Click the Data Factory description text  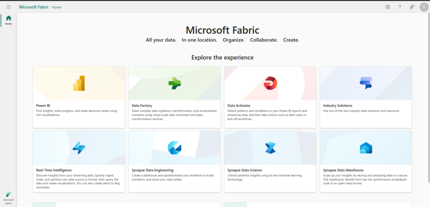coord(174,115)
